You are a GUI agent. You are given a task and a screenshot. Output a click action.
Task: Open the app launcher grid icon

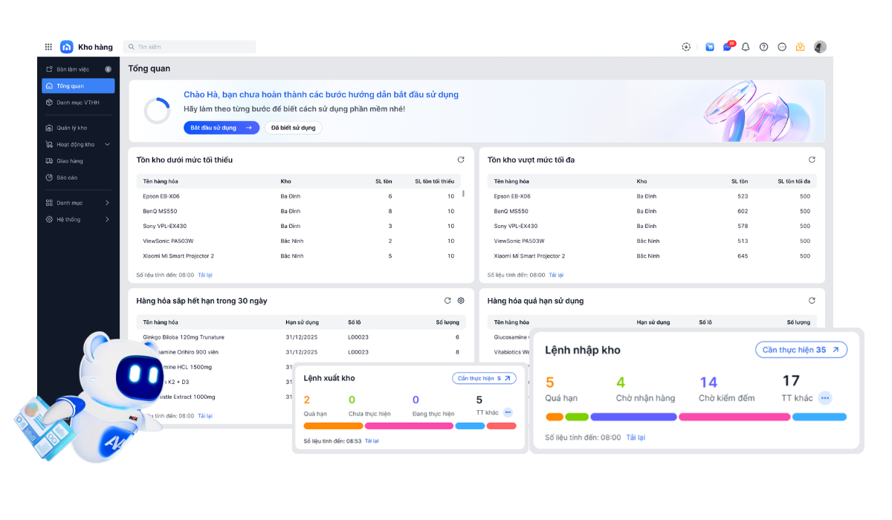[48, 47]
